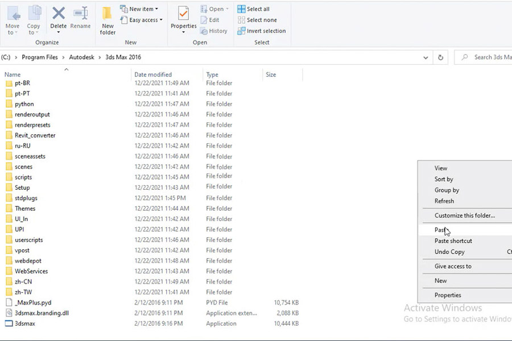Select the Setup folder icon

click(9, 188)
